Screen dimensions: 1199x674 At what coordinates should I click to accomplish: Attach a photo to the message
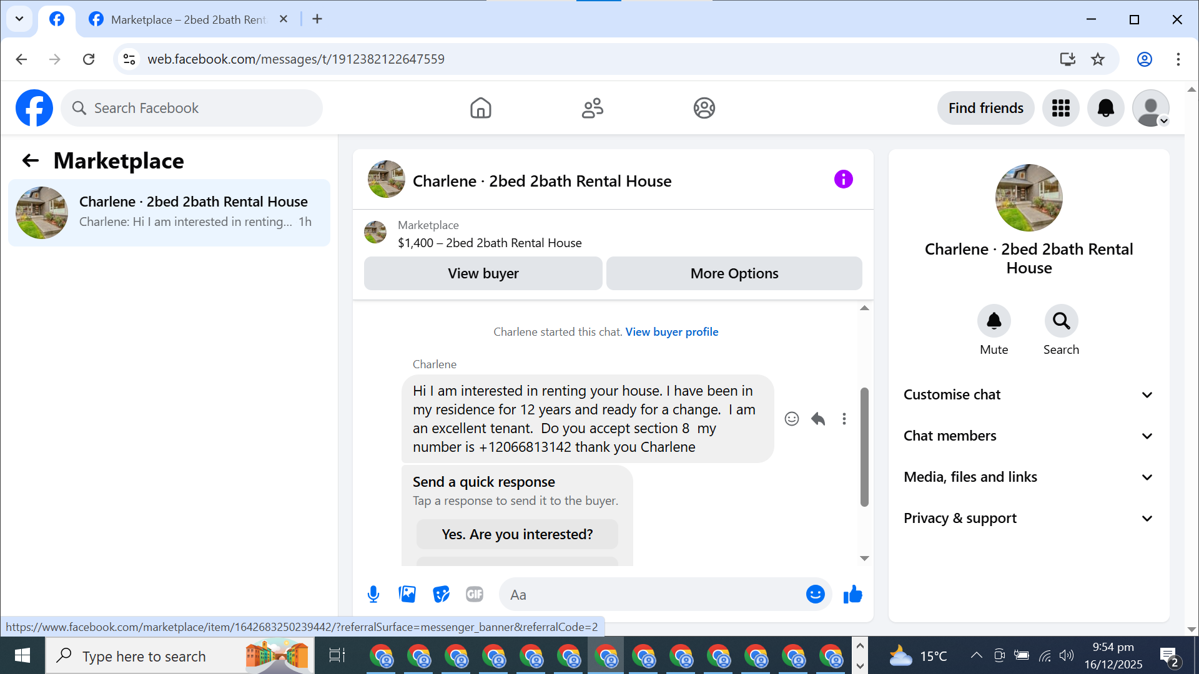pyautogui.click(x=407, y=595)
